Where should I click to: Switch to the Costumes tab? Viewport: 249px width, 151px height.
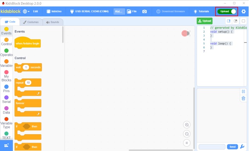click(31, 22)
